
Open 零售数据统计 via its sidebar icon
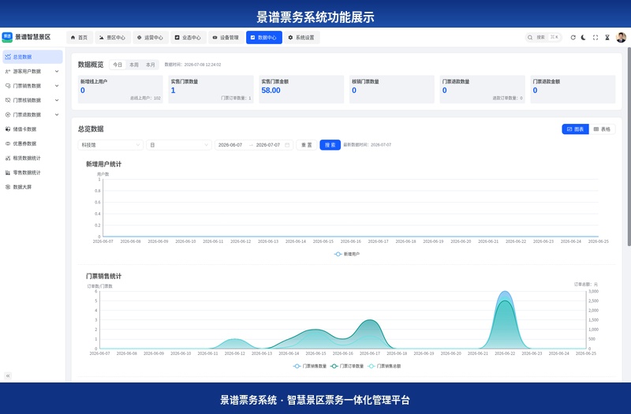(x=8, y=173)
